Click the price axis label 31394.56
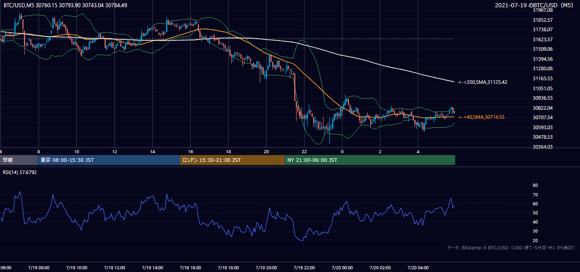The image size is (580, 272). (x=543, y=59)
